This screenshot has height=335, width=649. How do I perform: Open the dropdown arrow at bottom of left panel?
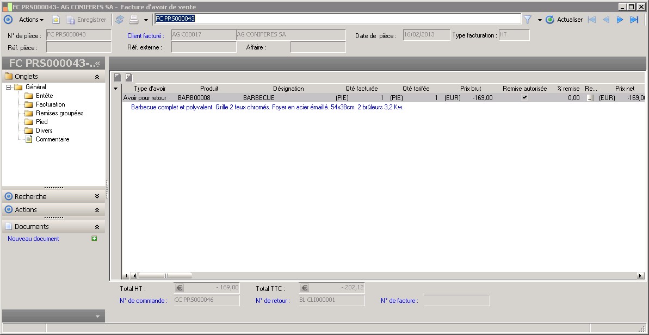98,317
